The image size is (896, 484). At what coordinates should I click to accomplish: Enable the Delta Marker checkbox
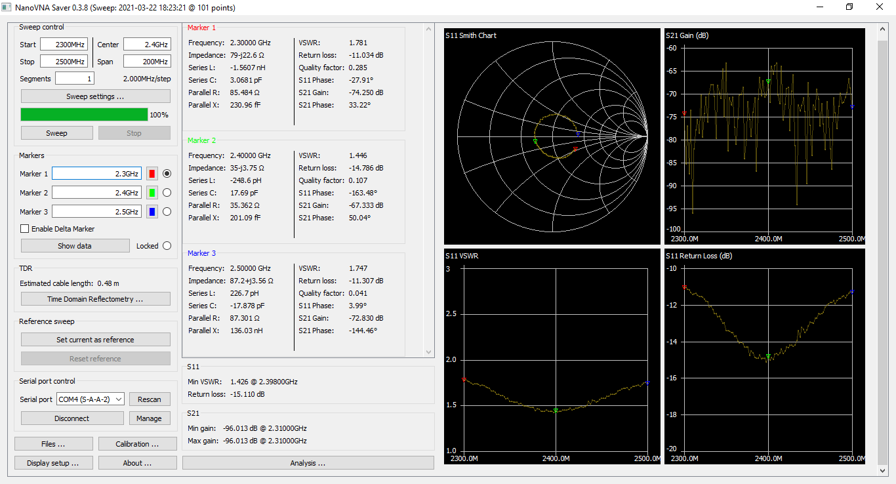point(25,229)
